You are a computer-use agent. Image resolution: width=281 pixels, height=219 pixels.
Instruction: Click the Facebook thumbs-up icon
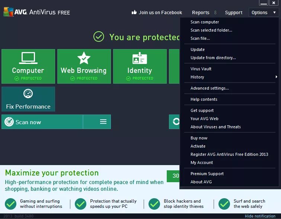pyautogui.click(x=134, y=12)
